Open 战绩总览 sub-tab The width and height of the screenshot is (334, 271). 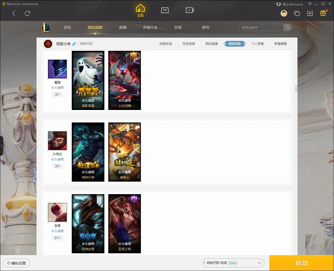[x=166, y=44]
